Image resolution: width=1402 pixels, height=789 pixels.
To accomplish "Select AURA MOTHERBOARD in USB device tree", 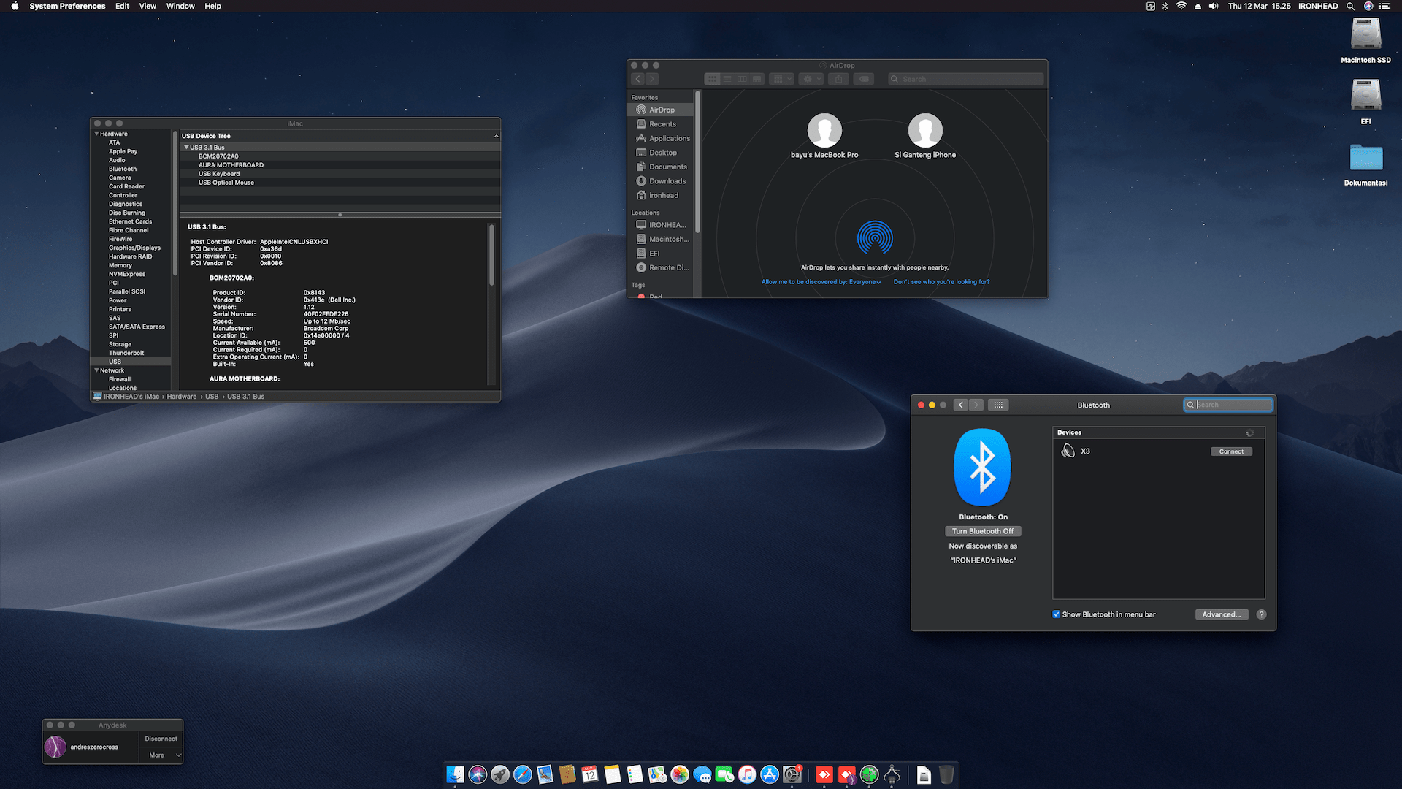I will (340, 165).
